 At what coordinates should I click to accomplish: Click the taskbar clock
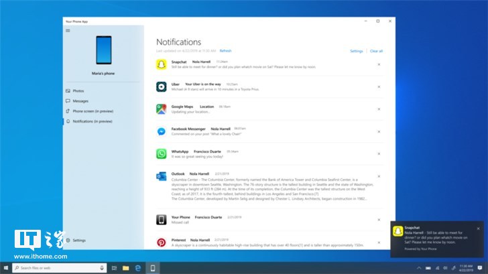466,268
